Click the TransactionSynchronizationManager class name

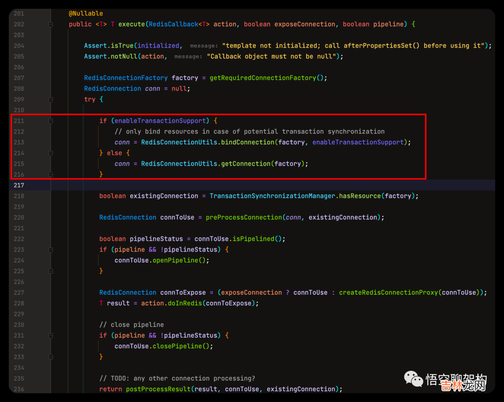(272, 196)
